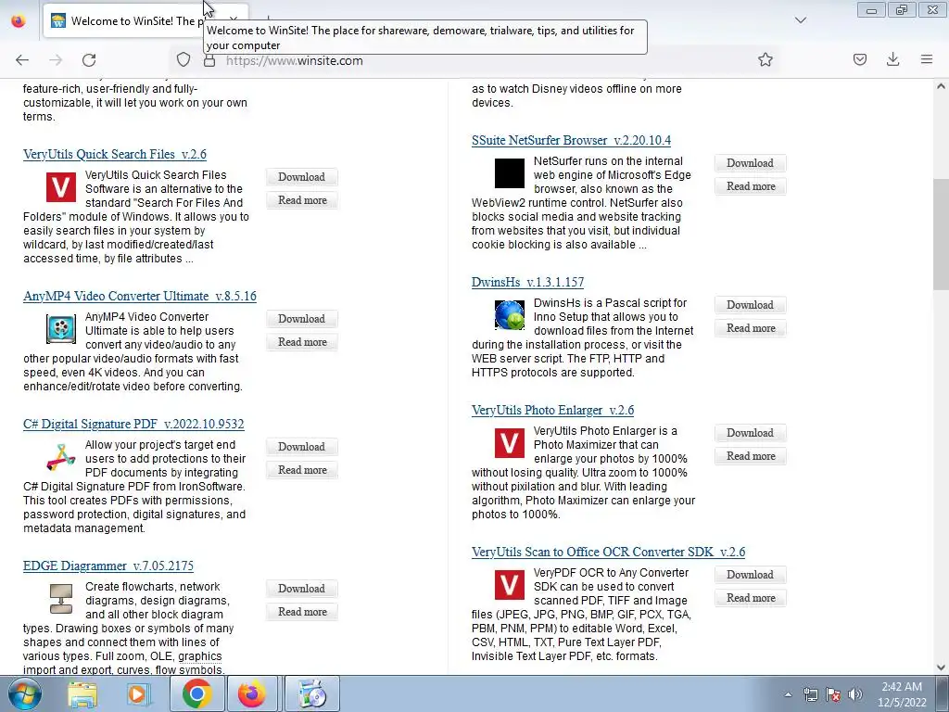
Task: Click the EDGE Diagrammer flowchart icon
Action: click(x=61, y=599)
